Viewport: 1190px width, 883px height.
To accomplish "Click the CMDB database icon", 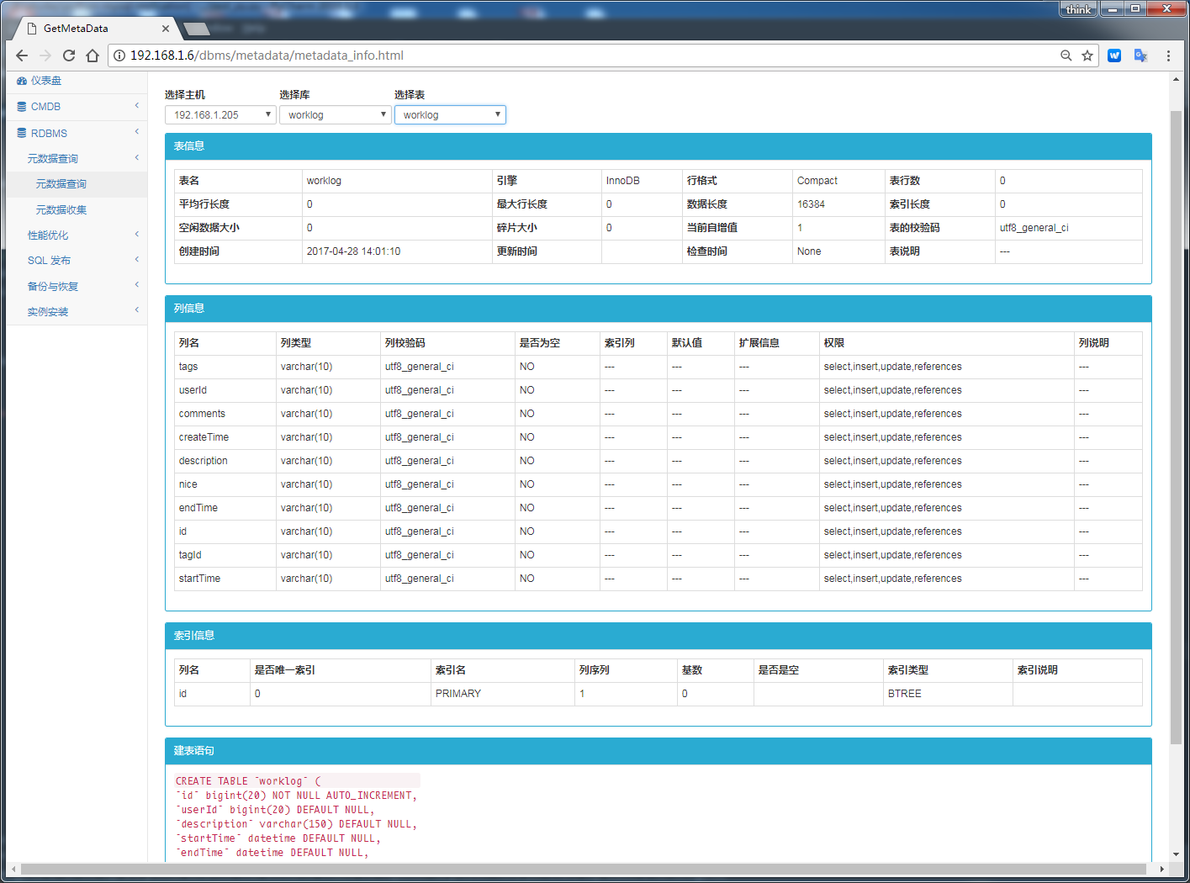I will 22,107.
